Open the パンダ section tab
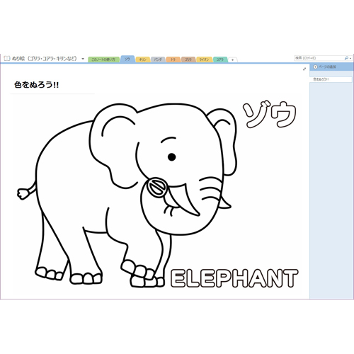 158,59
